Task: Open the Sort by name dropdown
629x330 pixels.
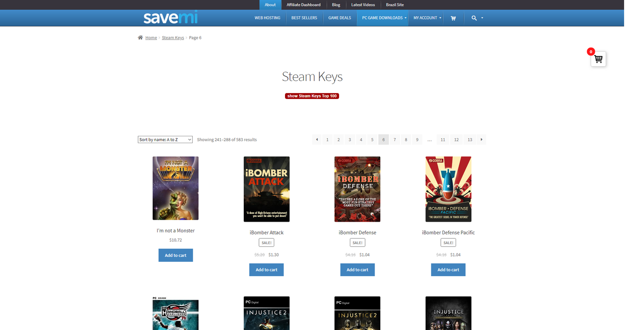Action: tap(165, 140)
